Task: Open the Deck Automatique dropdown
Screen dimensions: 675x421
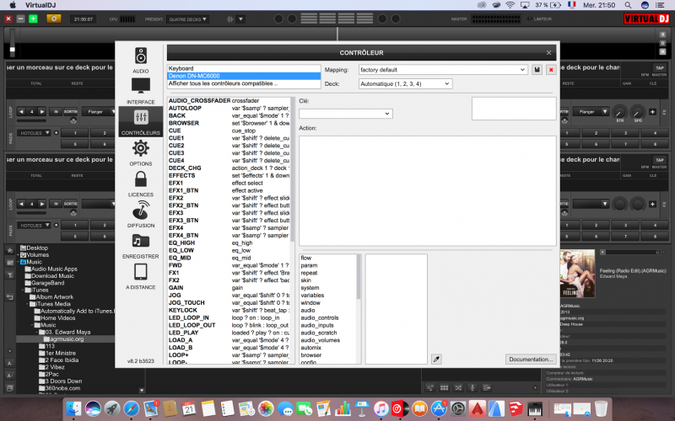Action: pos(405,83)
